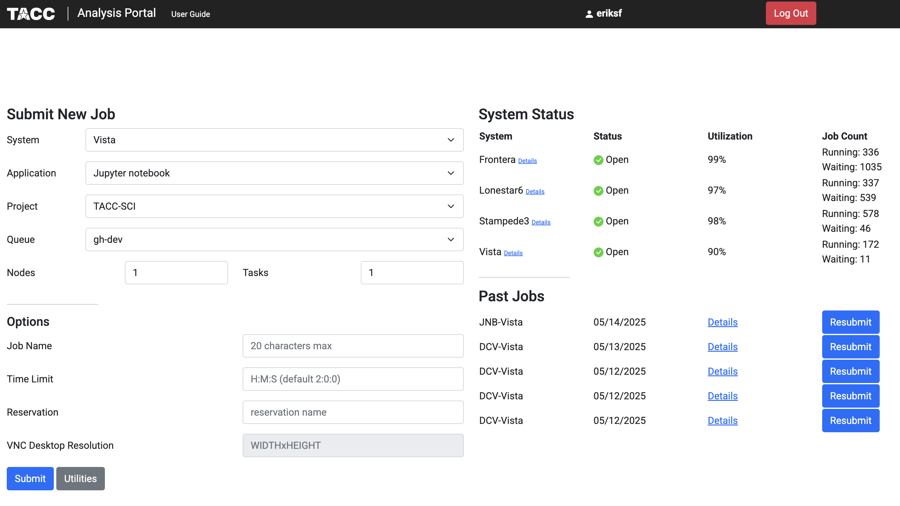Click the 'Waiting: 11' job count
The height and width of the screenshot is (506, 900).
point(846,259)
